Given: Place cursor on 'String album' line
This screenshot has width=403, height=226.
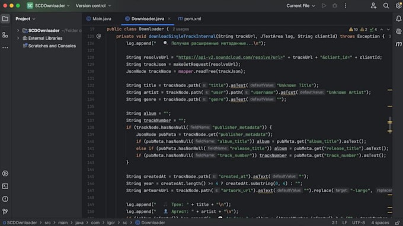Looking at the screenshot, I should point(148,113).
